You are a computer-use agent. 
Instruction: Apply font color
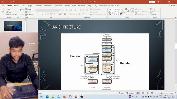pyautogui.click(x=65, y=14)
